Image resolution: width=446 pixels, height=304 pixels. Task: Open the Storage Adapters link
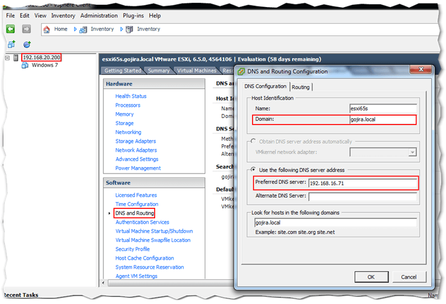click(x=136, y=141)
